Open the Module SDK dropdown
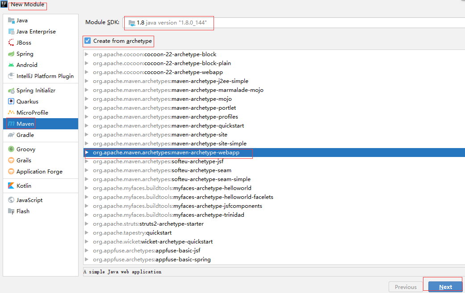This screenshot has width=465, height=293. 169,22
